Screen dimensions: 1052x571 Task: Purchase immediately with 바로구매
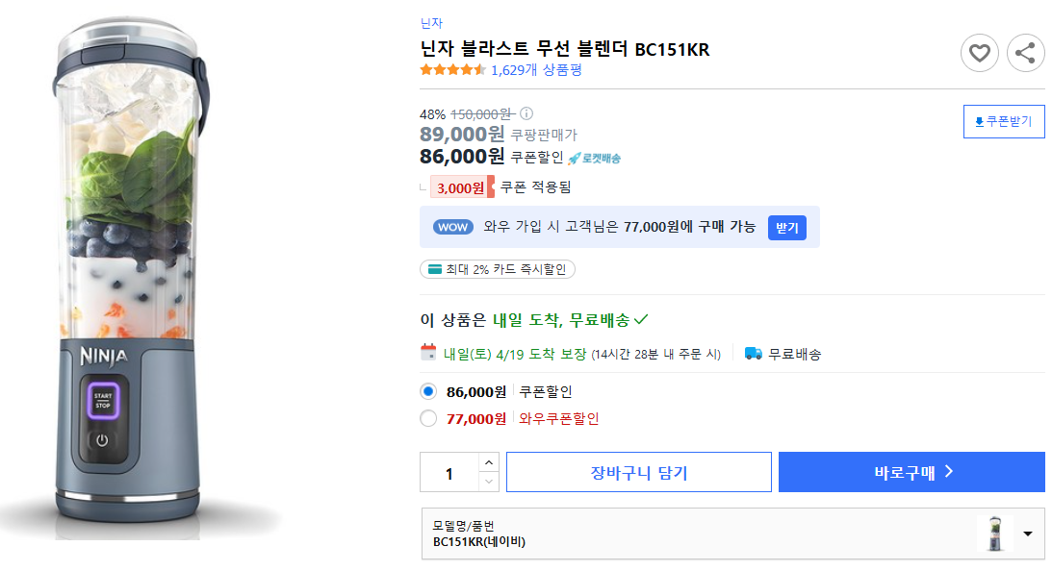[911, 471]
